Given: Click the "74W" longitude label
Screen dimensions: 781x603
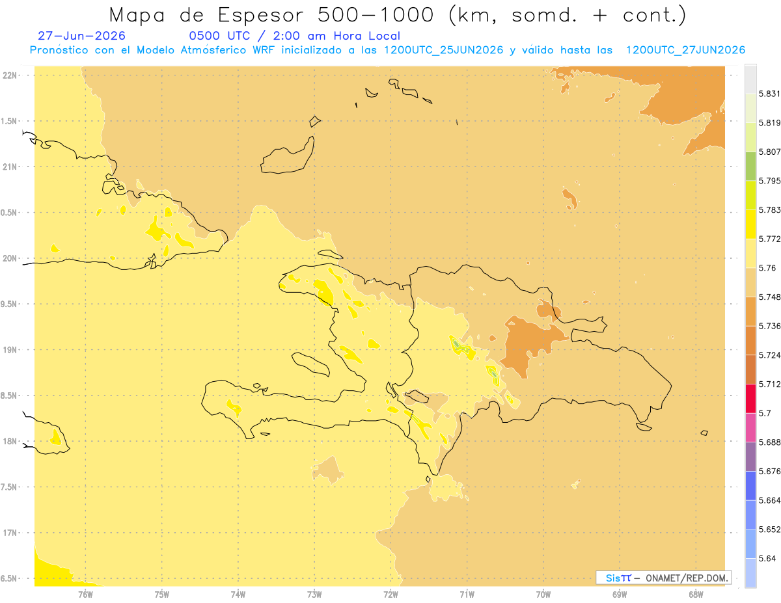Looking at the screenshot, I should point(238,594).
